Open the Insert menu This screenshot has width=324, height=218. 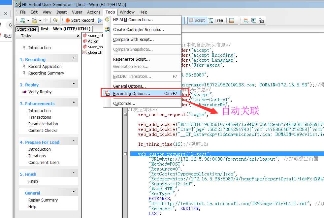[x=62, y=12]
